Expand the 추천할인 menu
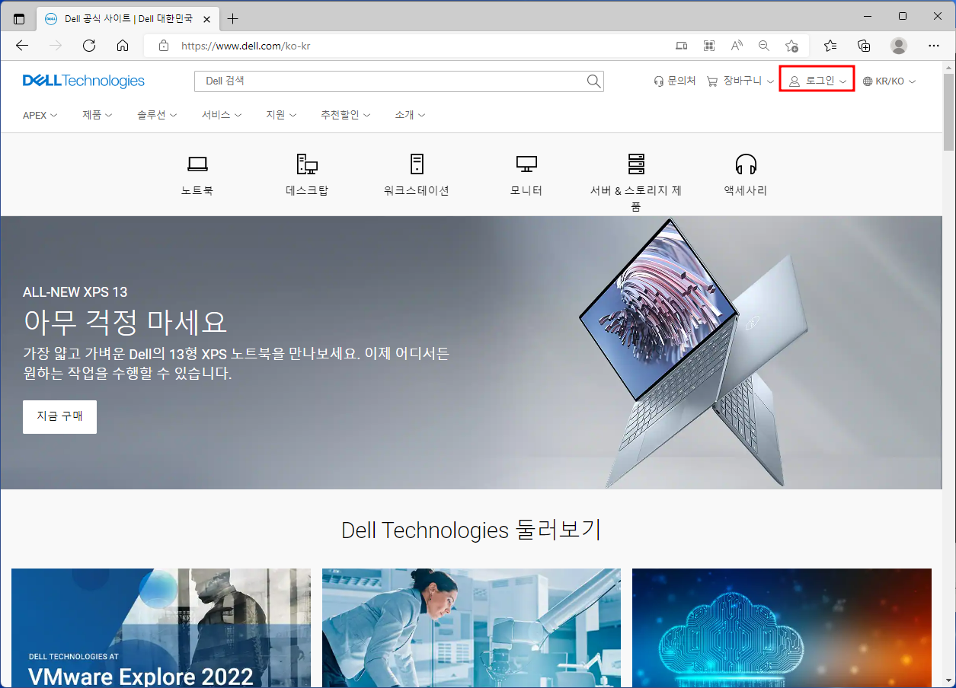This screenshot has height=688, width=956. click(346, 115)
